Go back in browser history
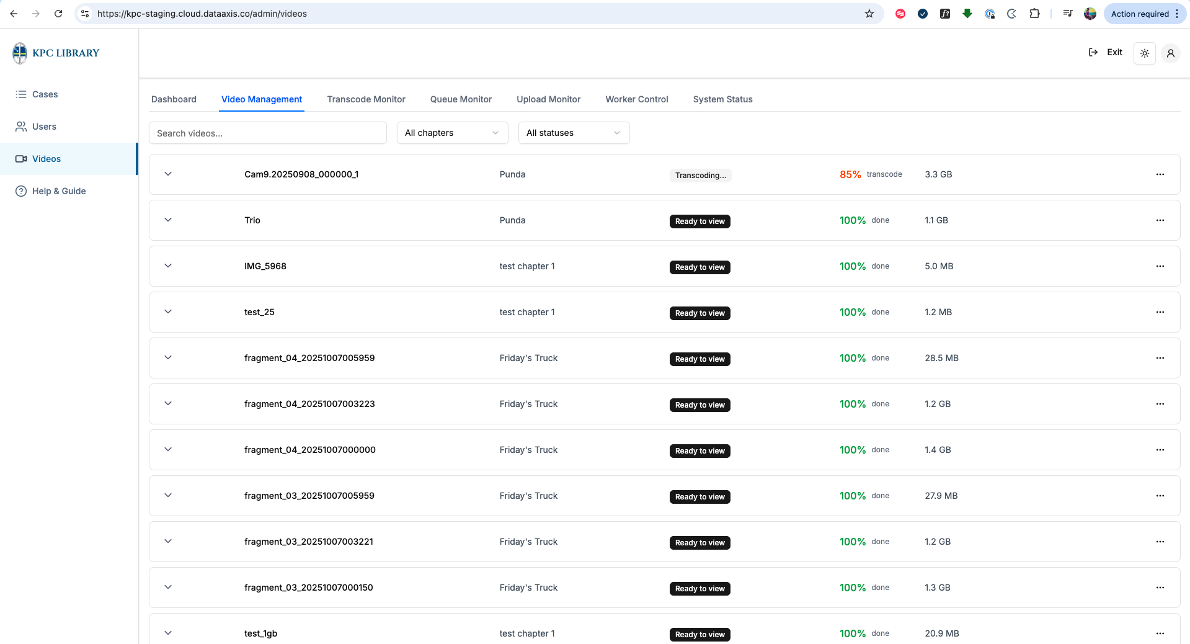This screenshot has height=644, width=1190. [x=14, y=14]
